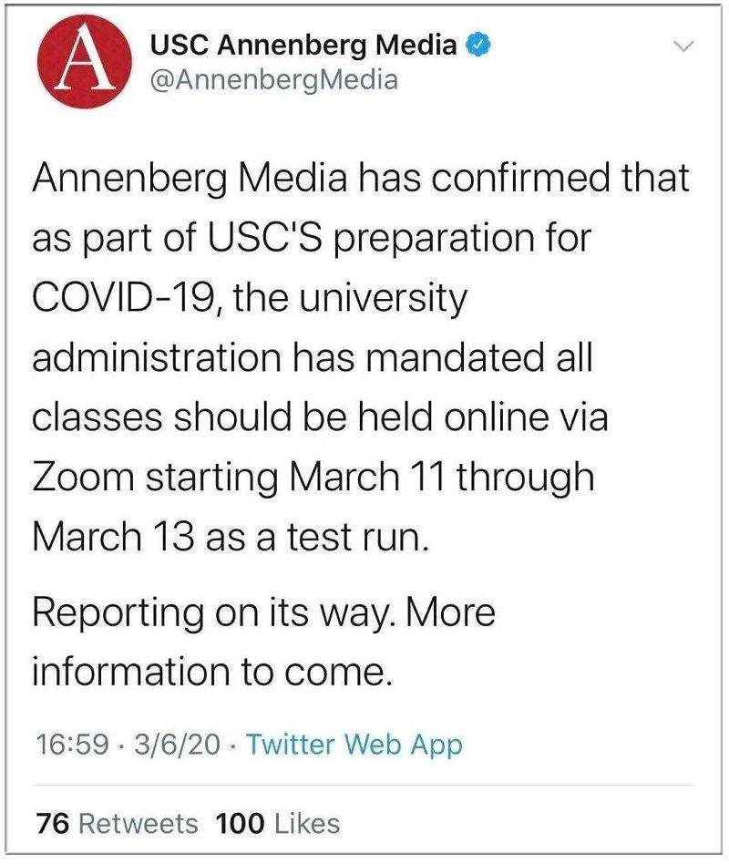This screenshot has width=729, height=864.
Task: Click the number 100 like count
Action: [240, 824]
